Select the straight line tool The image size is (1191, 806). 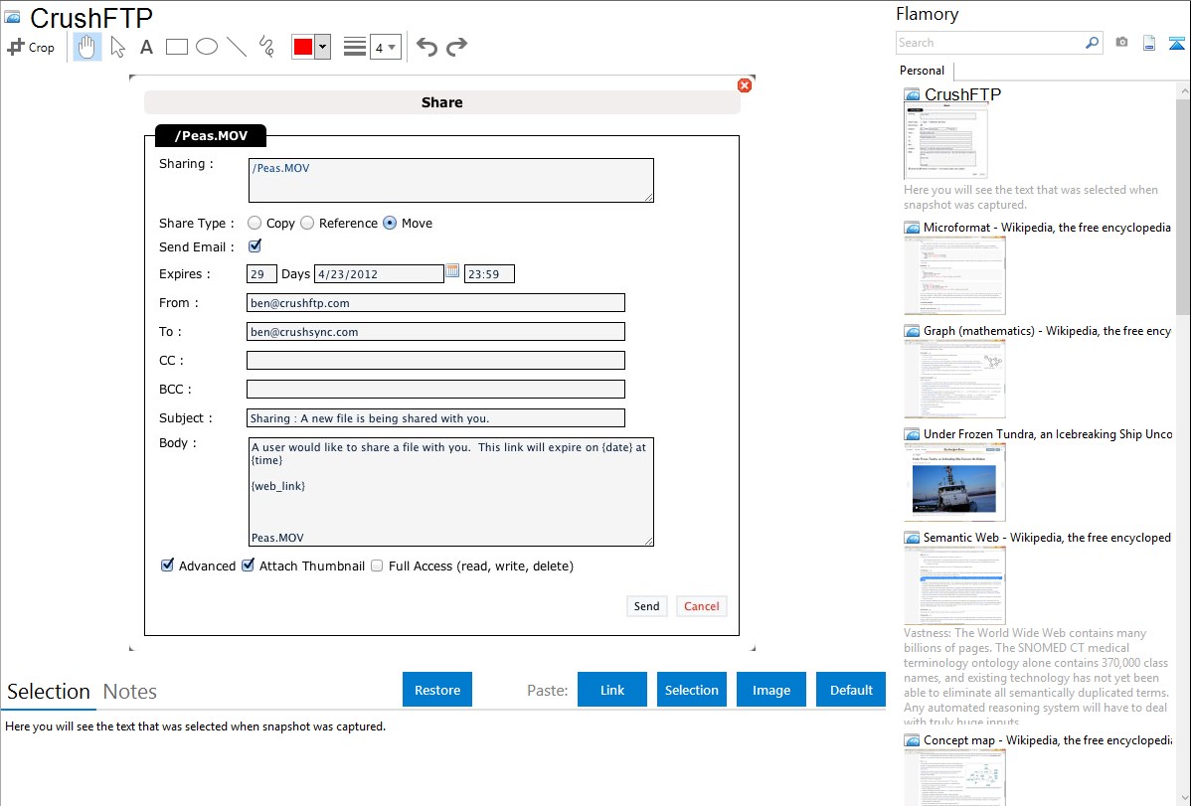click(x=237, y=47)
